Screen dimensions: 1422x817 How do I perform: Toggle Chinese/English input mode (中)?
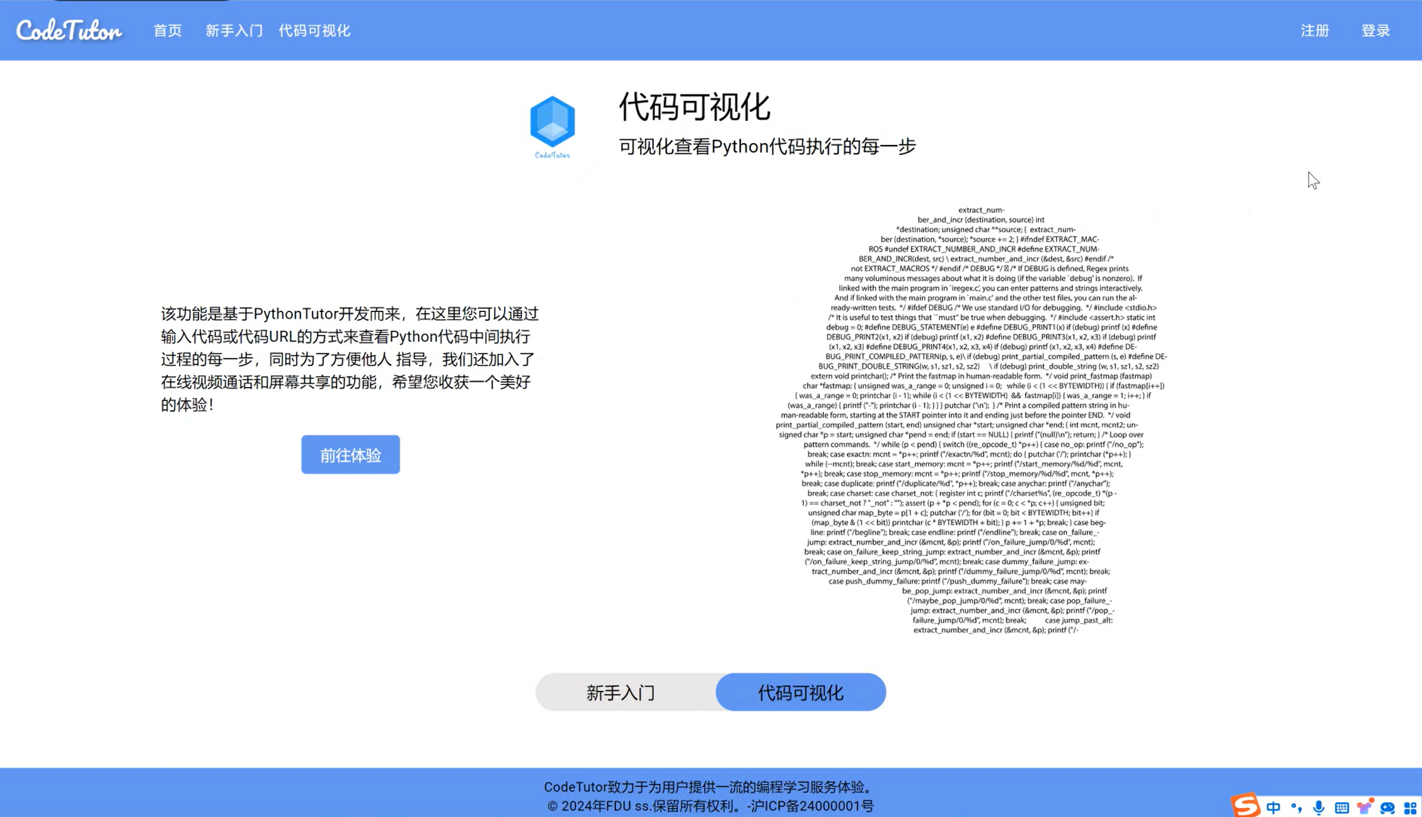click(1273, 807)
